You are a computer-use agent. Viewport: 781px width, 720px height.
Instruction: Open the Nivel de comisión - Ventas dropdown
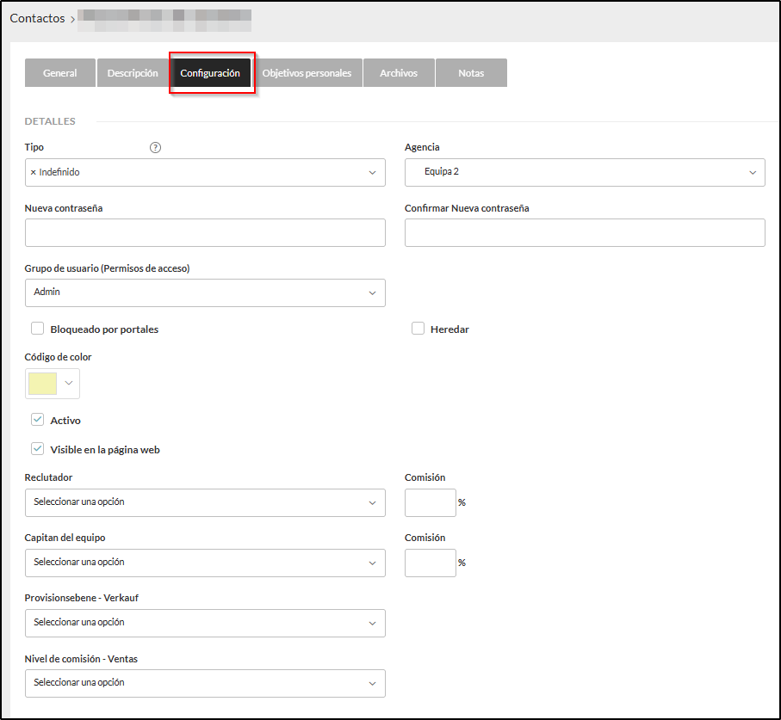(205, 683)
